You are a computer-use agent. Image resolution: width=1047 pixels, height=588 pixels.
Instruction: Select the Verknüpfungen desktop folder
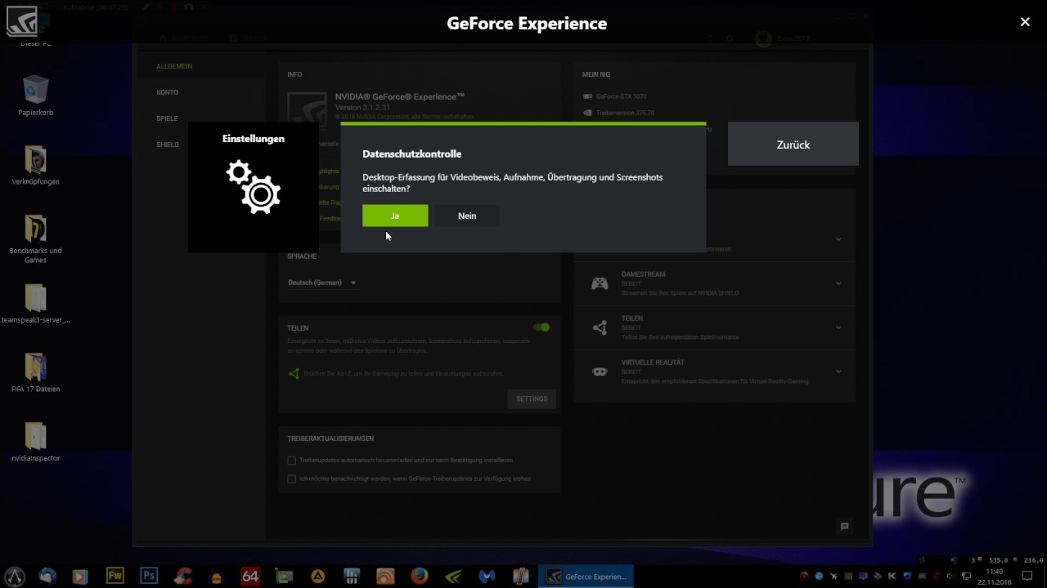click(35, 165)
